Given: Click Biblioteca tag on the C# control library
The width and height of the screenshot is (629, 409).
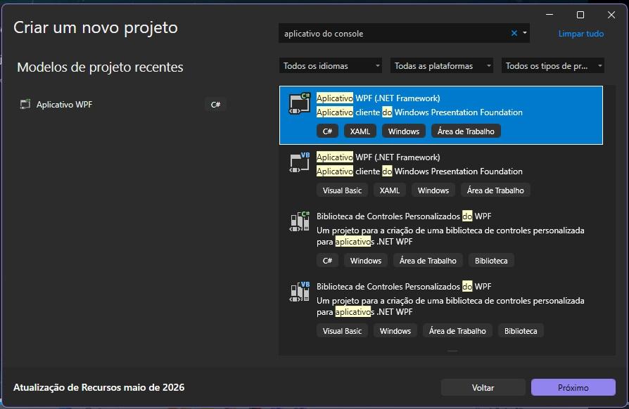Looking at the screenshot, I should (491, 261).
